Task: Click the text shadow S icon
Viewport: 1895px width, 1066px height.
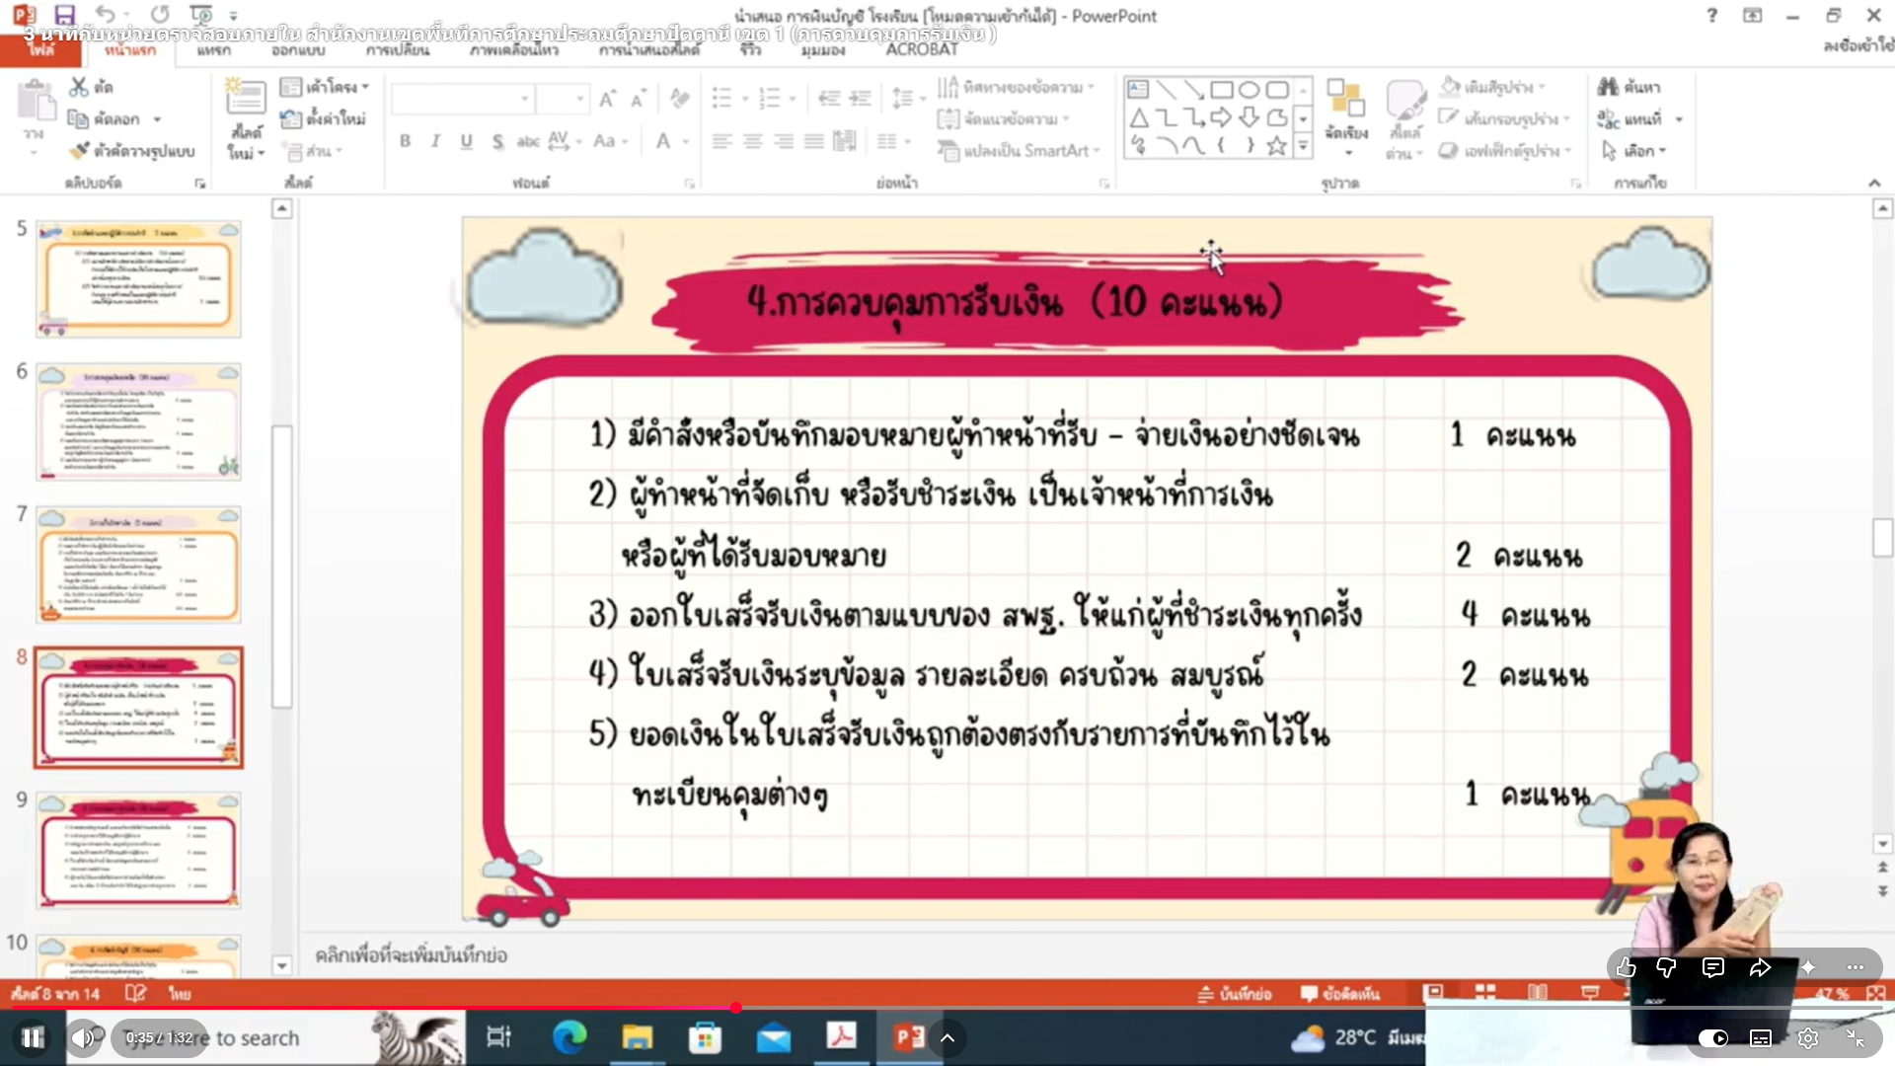Action: [497, 141]
